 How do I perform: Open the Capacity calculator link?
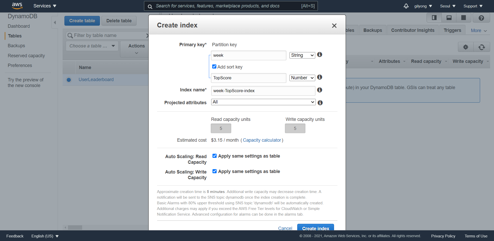point(262,140)
